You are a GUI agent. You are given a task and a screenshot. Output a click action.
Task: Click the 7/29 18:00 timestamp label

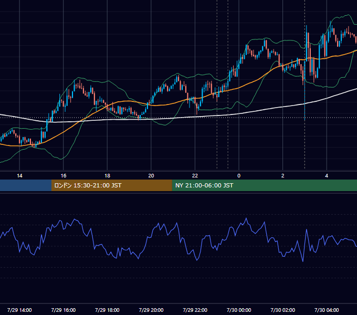(x=107, y=310)
